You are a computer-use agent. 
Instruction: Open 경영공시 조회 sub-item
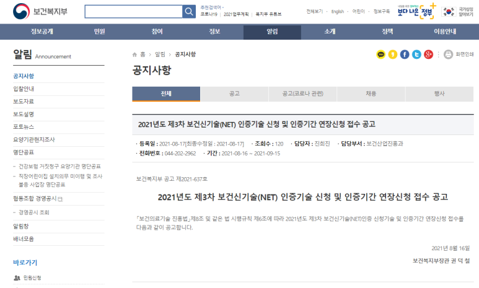click(34, 212)
